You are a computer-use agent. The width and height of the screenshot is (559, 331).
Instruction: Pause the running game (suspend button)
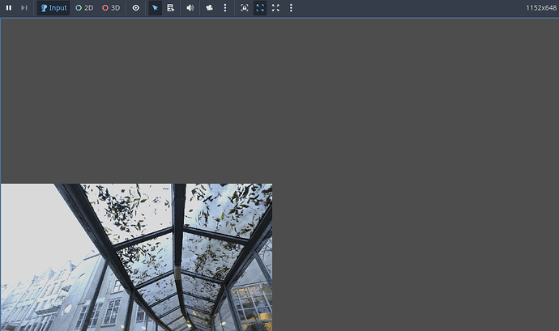[9, 8]
